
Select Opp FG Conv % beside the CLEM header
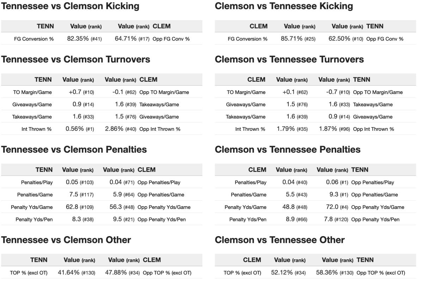[171, 39]
